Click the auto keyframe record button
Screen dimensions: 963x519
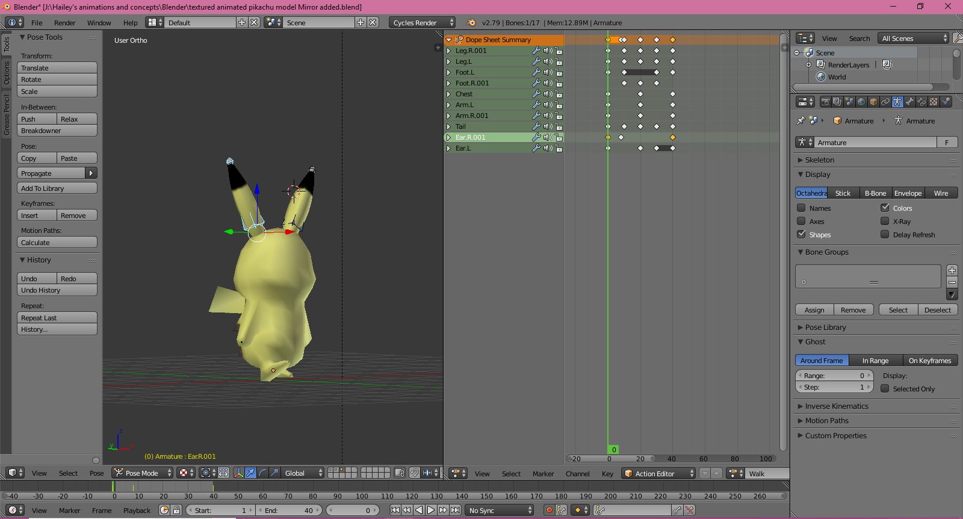pos(548,510)
